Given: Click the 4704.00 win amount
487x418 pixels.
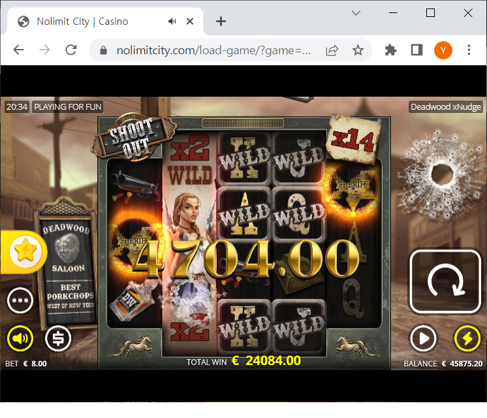Looking at the screenshot, I should [x=247, y=259].
